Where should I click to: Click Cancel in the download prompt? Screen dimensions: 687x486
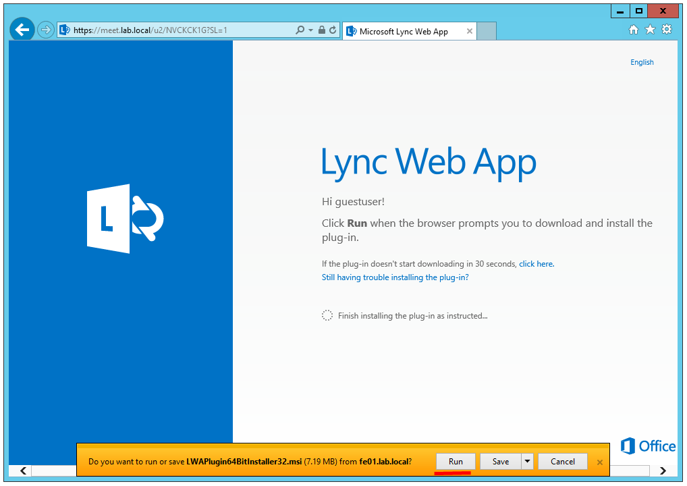(x=563, y=462)
